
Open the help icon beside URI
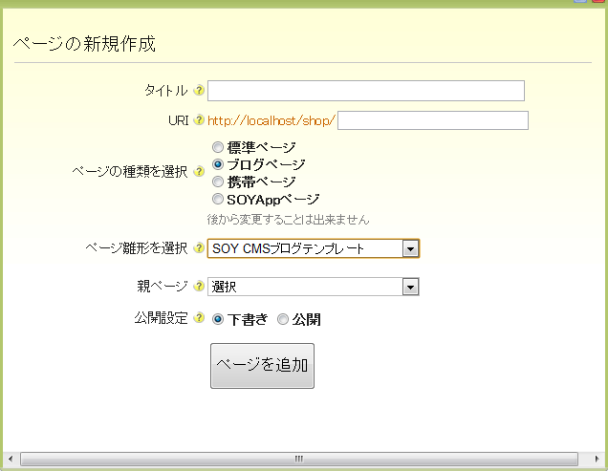click(x=199, y=119)
